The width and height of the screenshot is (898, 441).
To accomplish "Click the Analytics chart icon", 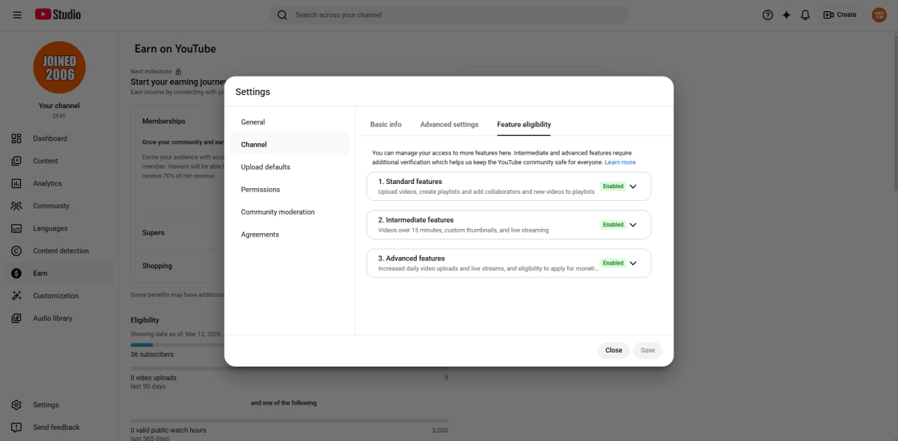I will (x=17, y=183).
